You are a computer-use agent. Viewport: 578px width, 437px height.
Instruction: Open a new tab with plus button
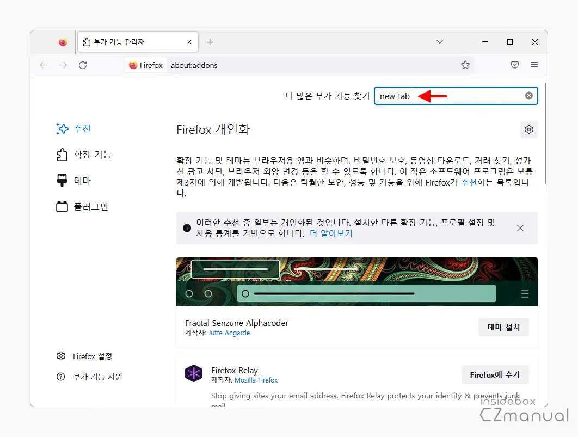pos(210,42)
